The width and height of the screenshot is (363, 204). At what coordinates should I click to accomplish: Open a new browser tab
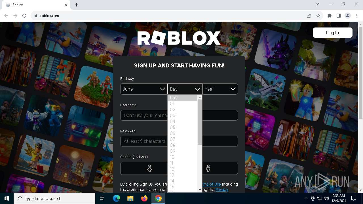pyautogui.click(x=77, y=5)
